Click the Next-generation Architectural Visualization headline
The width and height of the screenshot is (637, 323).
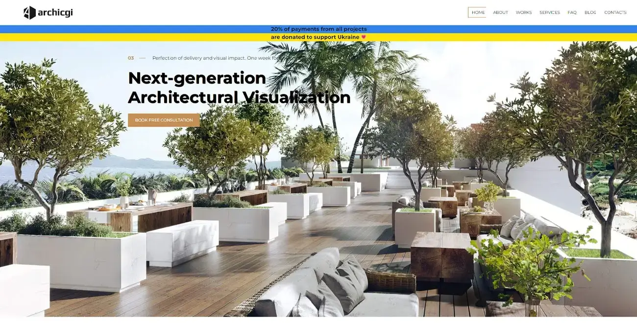(239, 88)
